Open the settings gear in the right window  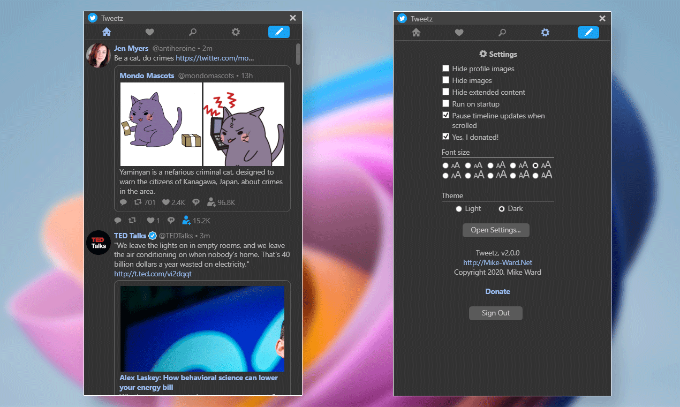545,32
